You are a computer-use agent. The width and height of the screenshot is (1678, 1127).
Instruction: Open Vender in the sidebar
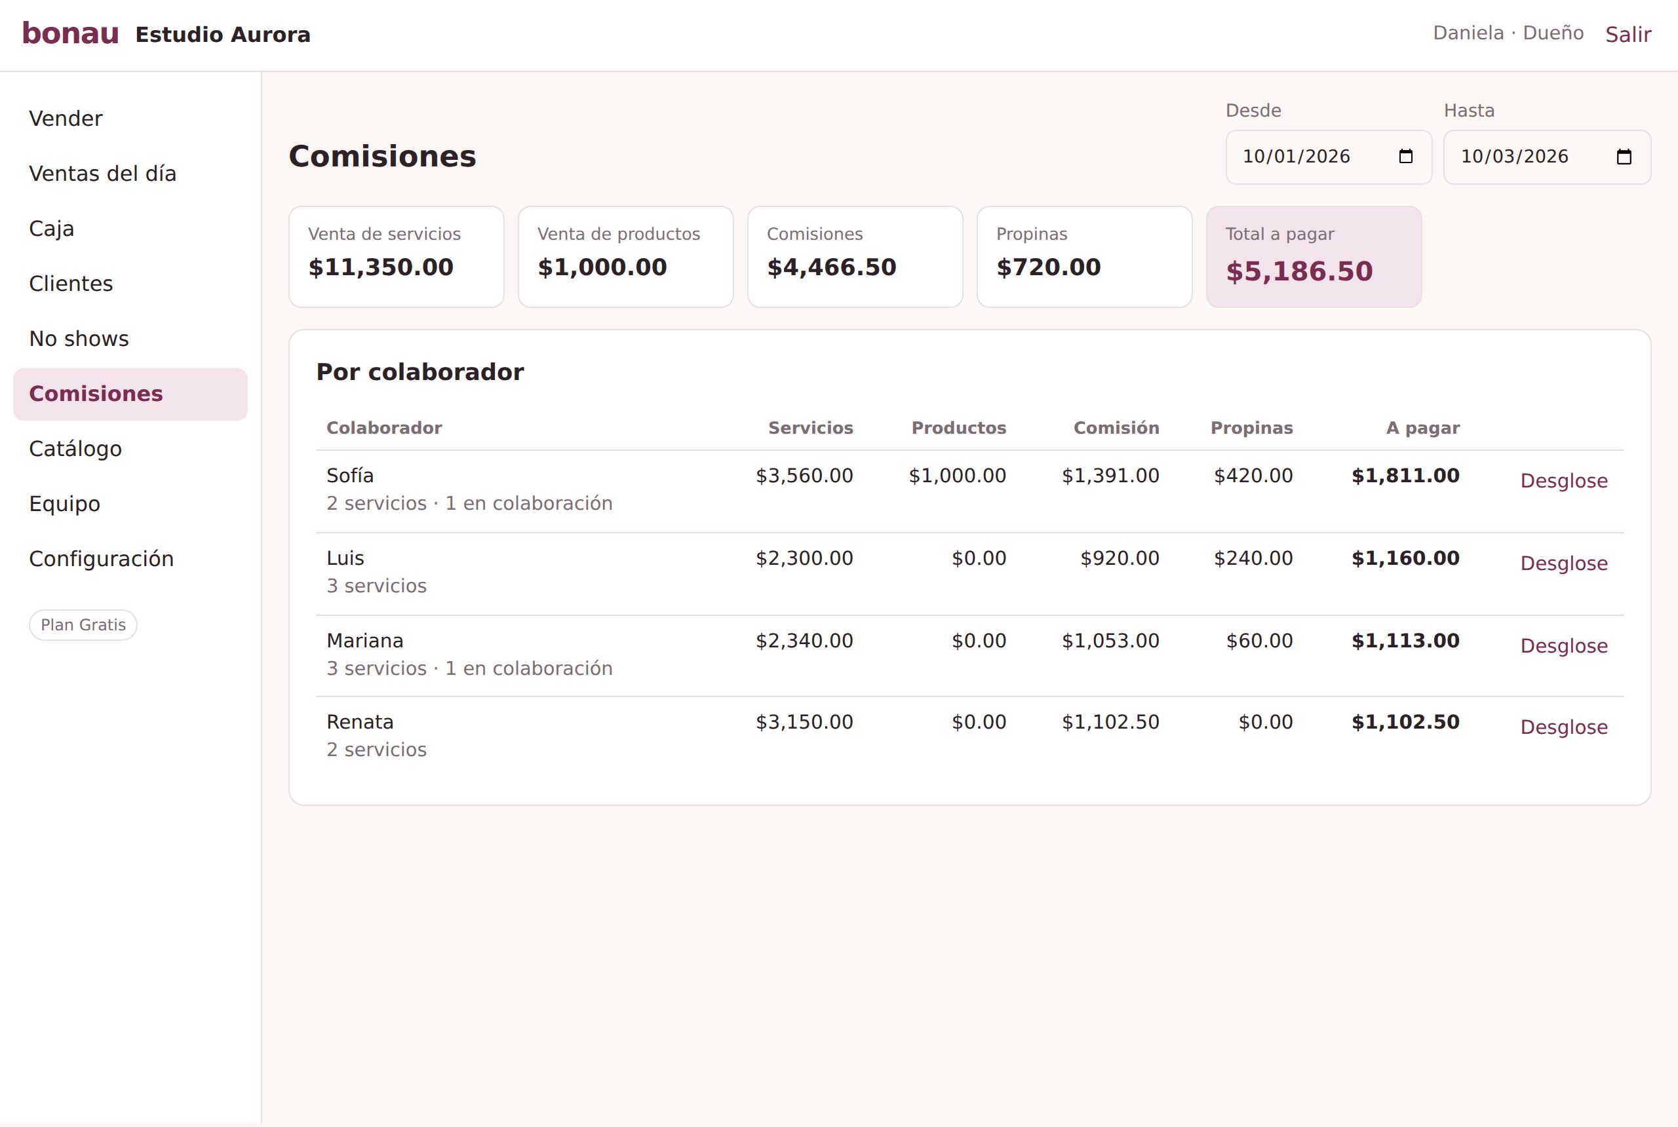tap(130, 119)
